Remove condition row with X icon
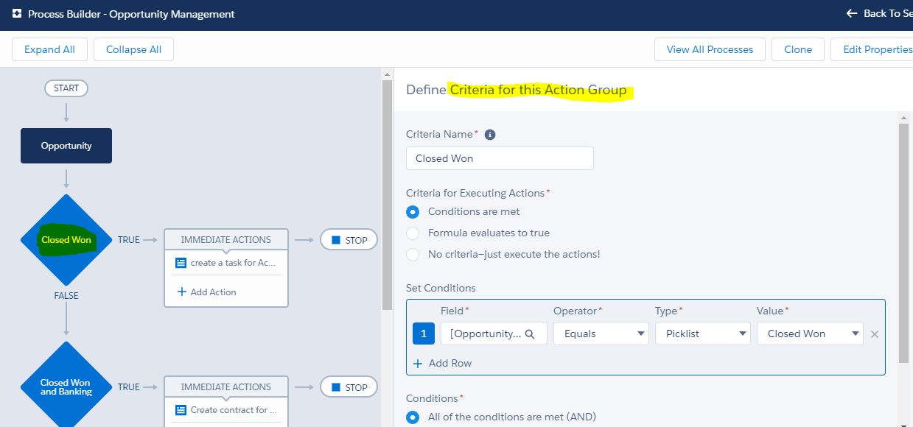Viewport: 913px width, 427px height. point(875,334)
